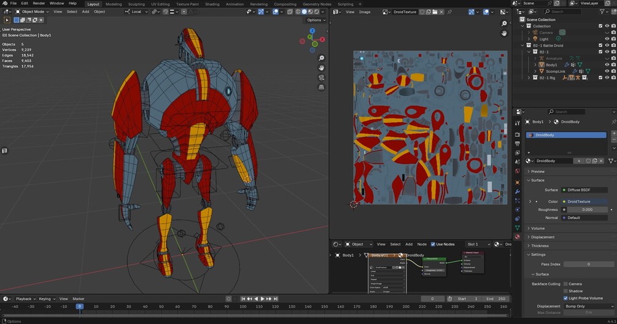Open the Slot 1 material dropdown

(478, 244)
